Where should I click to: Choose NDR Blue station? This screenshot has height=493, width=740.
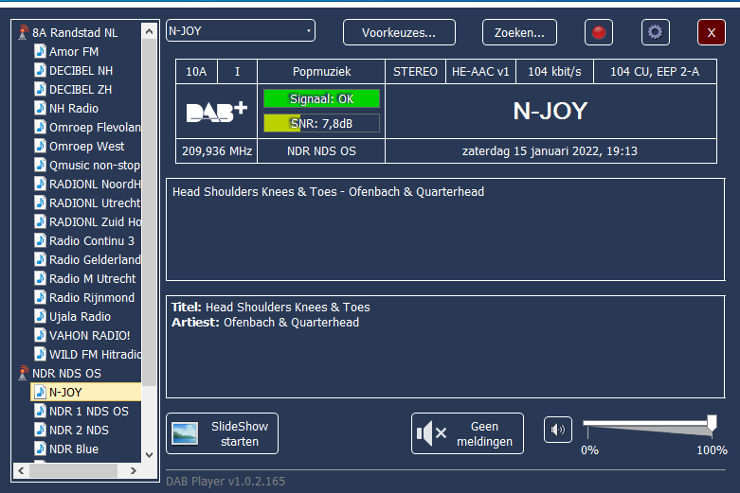74,449
